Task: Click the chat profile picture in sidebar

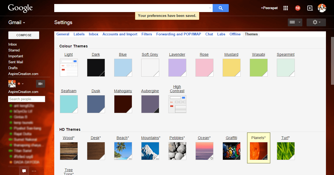Action: 12,84
